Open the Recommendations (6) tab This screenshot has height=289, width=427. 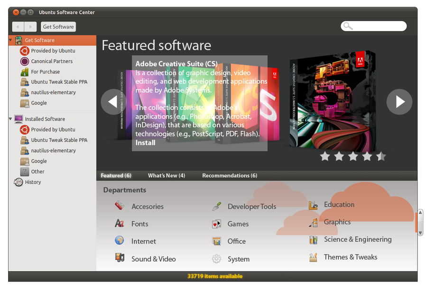[x=230, y=176]
